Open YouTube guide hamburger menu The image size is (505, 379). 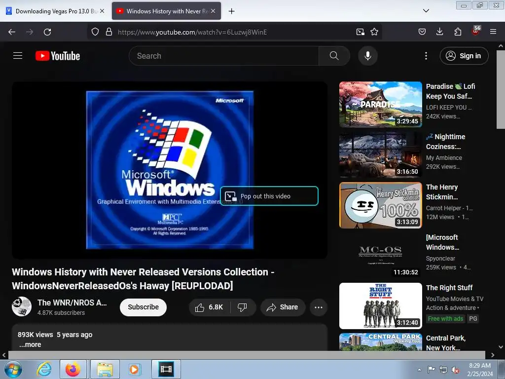coord(18,56)
